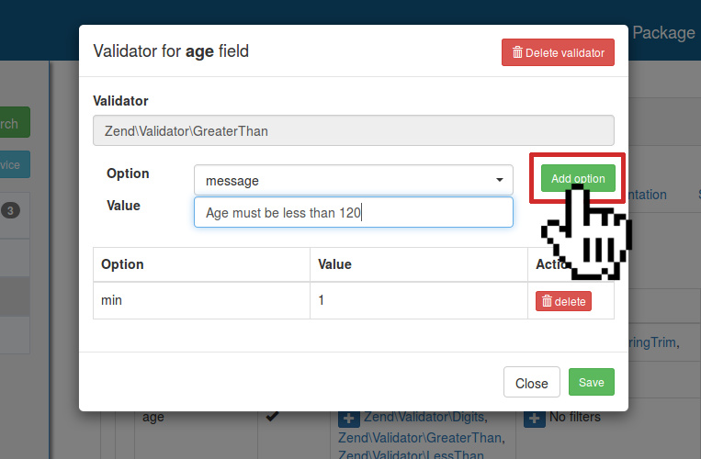
Task: Click plus icon beside No filters
Action: click(x=535, y=419)
